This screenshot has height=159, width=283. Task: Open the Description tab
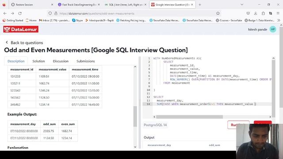tap(16, 61)
